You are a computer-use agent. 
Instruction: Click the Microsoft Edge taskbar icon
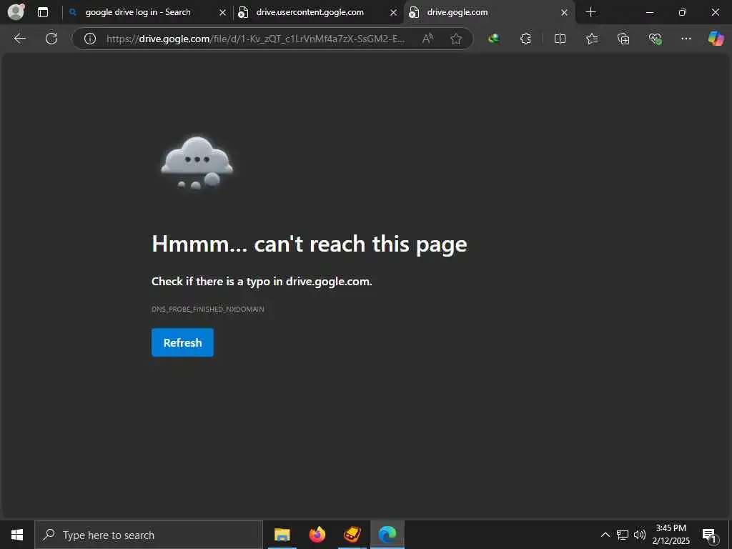[387, 535]
